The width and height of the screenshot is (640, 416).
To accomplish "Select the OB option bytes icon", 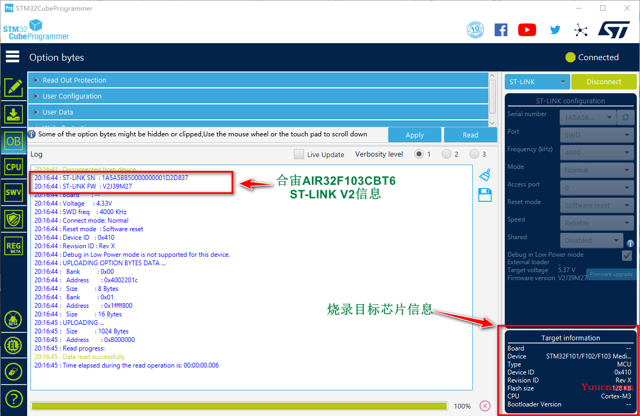I will 13,140.
